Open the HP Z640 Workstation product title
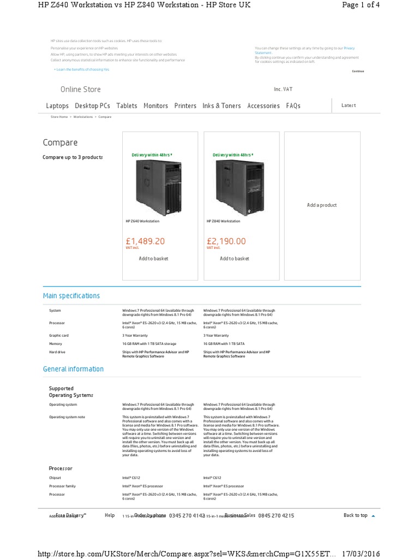The height and width of the screenshot is (559, 419). coord(142,221)
